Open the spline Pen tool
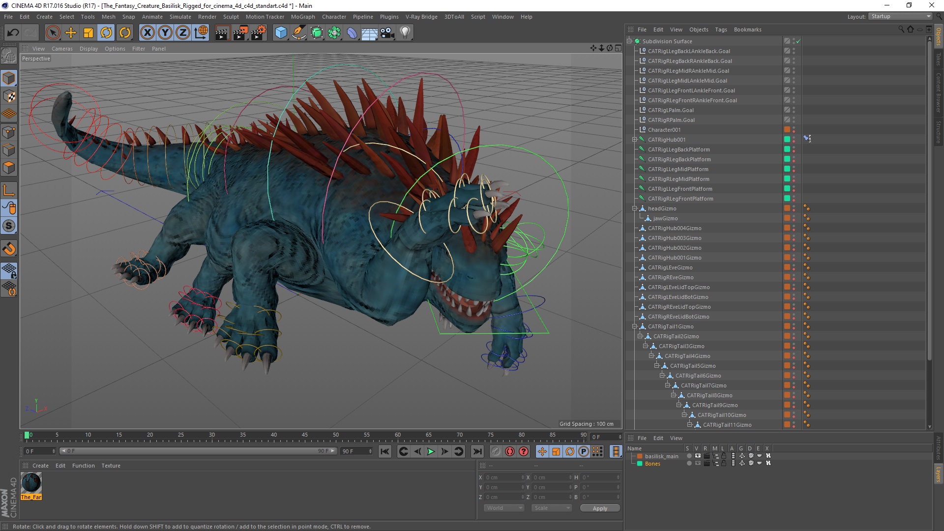 [298, 33]
